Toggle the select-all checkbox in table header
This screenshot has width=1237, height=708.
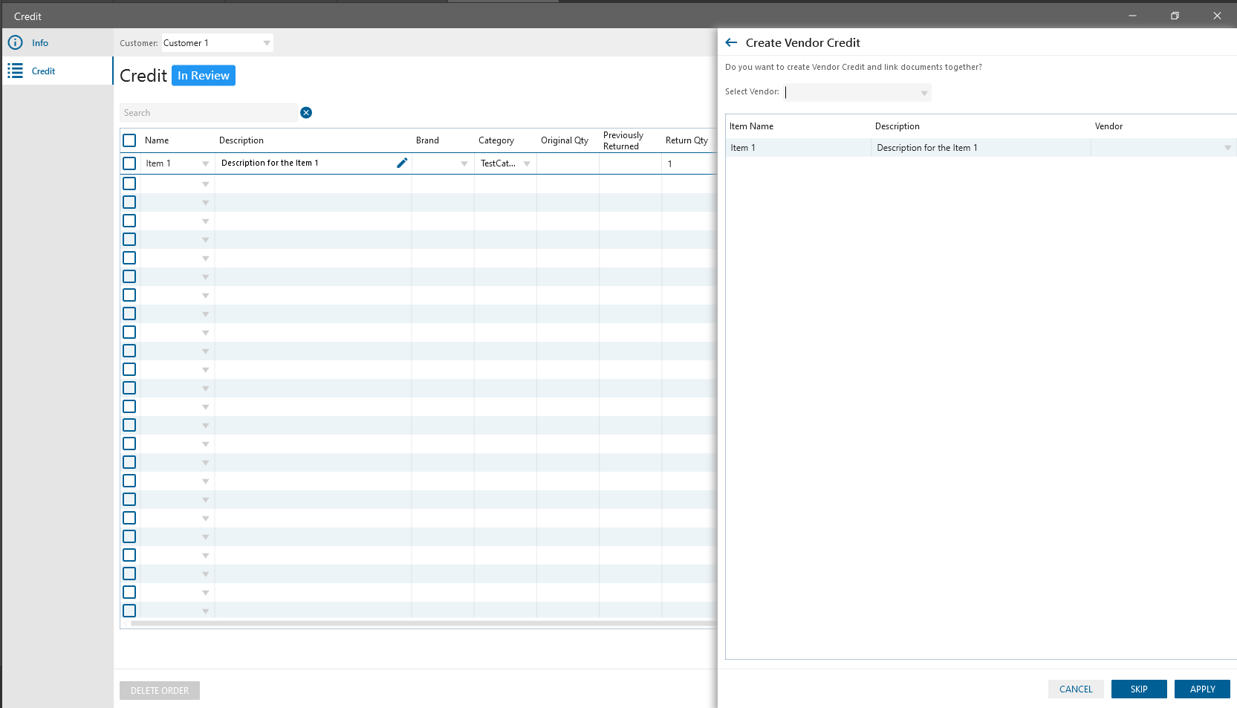point(129,140)
